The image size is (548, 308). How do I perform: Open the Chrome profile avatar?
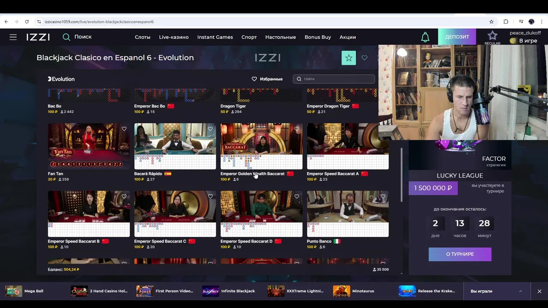531,22
